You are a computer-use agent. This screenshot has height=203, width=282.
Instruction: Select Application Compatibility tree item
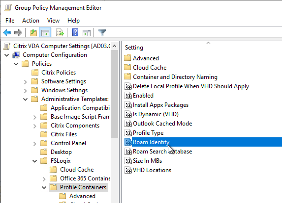pos(80,108)
